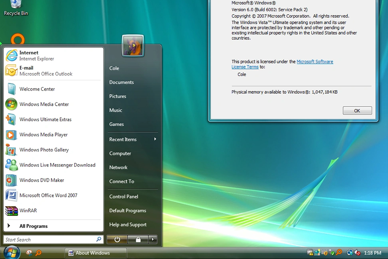
Task: Open Control Panel from the Start menu
Action: (x=123, y=196)
